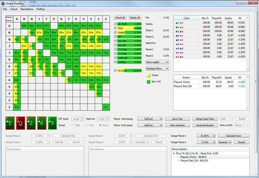Select the A2o hand cell
Image resolution: width=259 pixels, height=178 pixels.
(x=17, y=107)
